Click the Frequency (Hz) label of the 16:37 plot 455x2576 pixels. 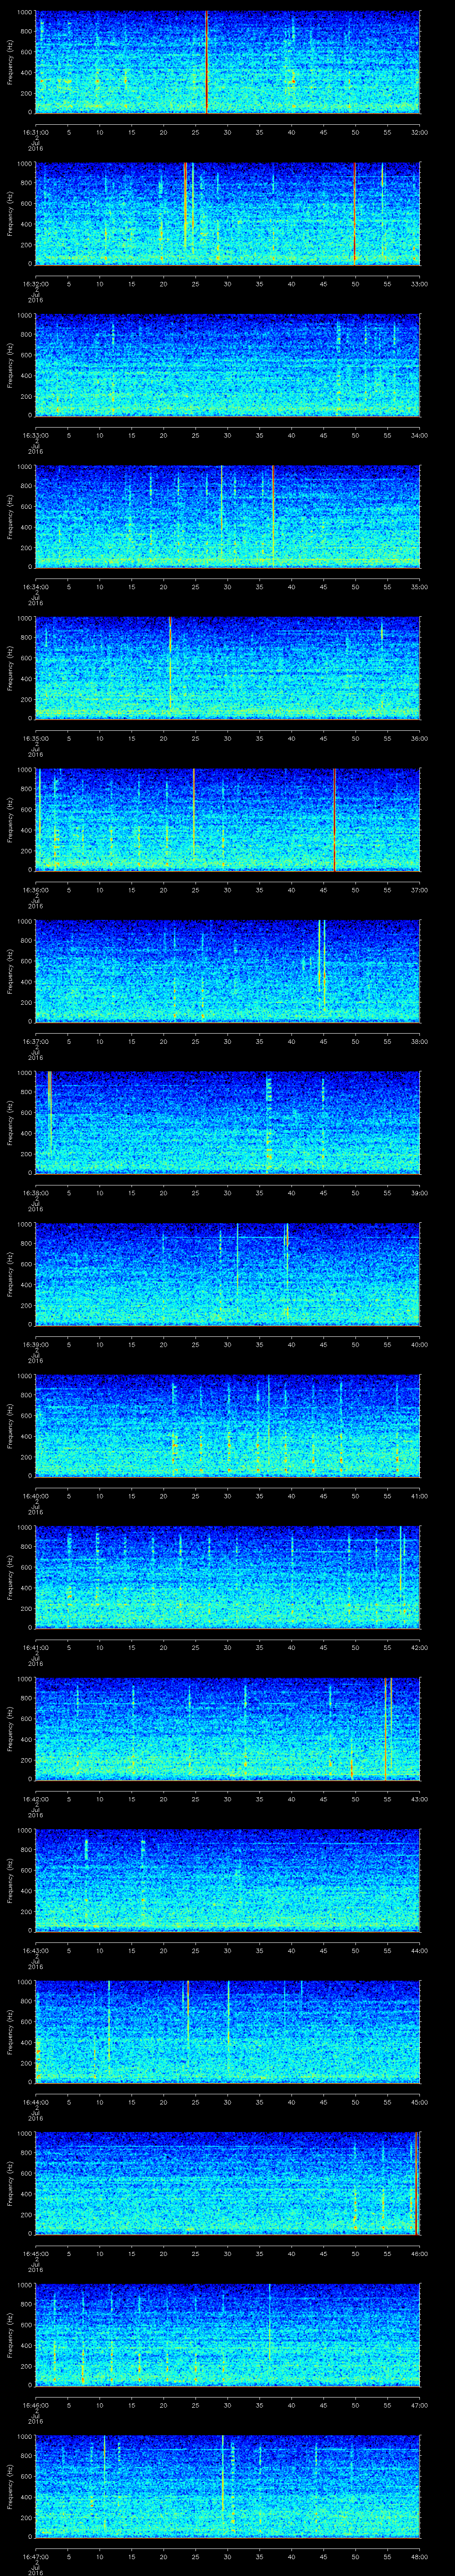pos(10,971)
